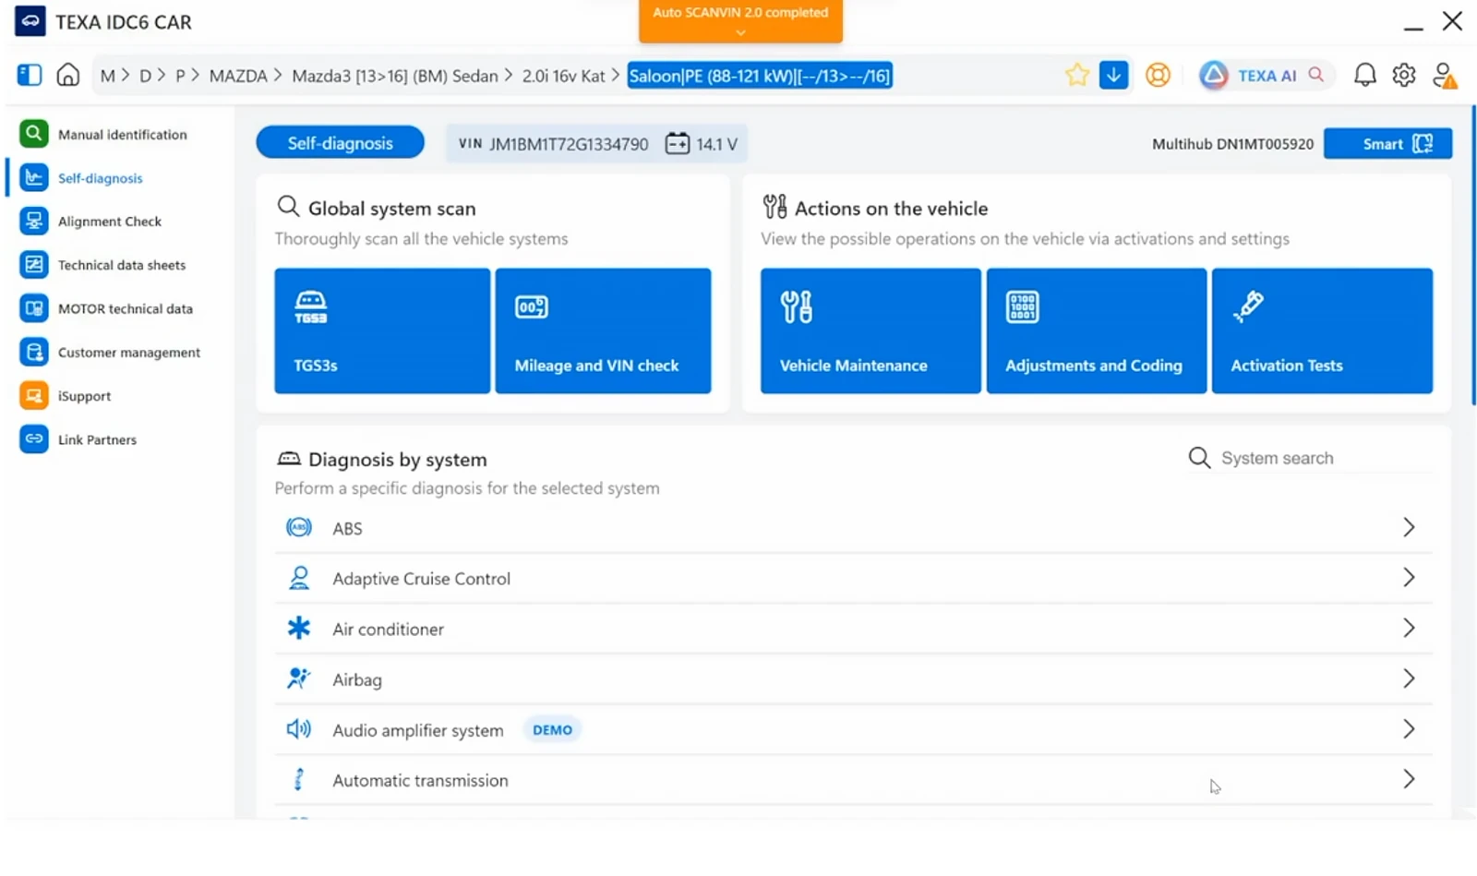Expand the ABS system row chevron
1477x876 pixels.
[x=1409, y=528]
